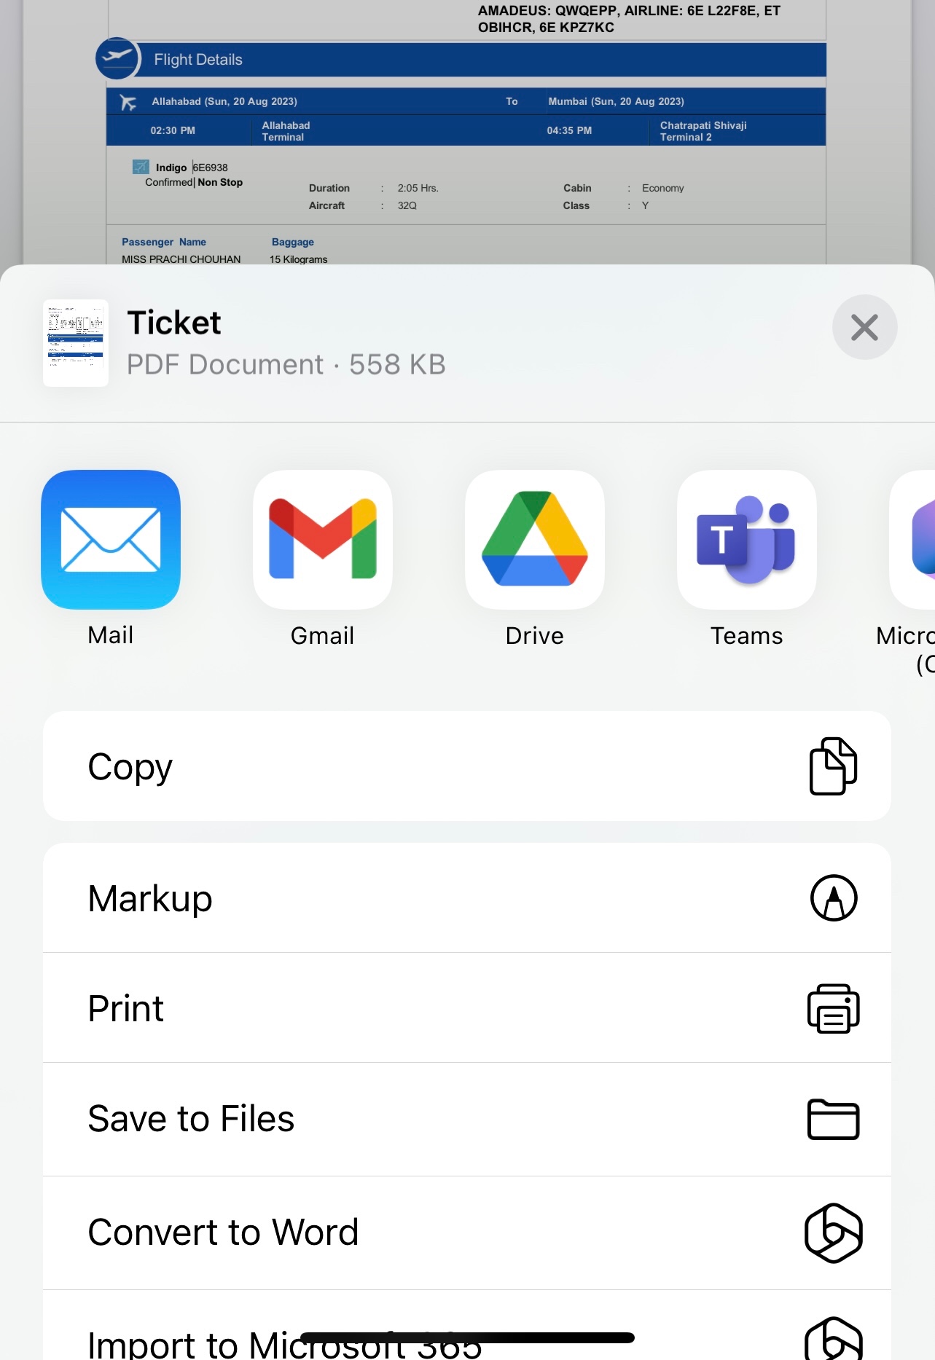
Task: Share the PDF through Gmail icon
Action: (323, 539)
